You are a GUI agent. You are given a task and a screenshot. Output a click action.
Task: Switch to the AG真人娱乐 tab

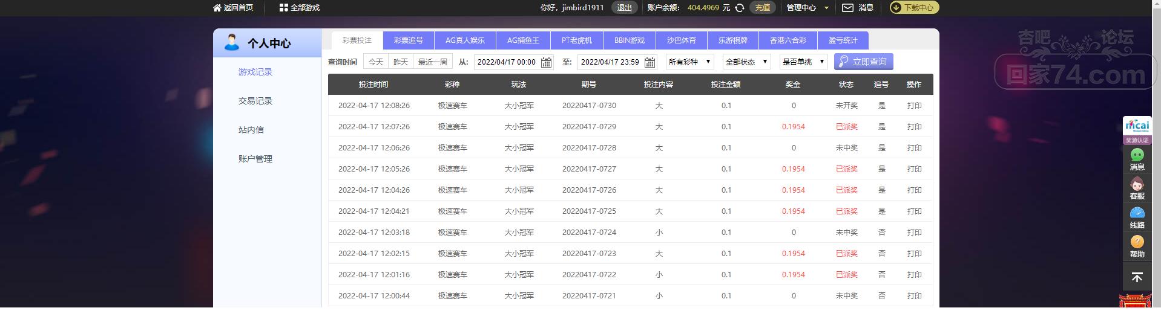465,40
